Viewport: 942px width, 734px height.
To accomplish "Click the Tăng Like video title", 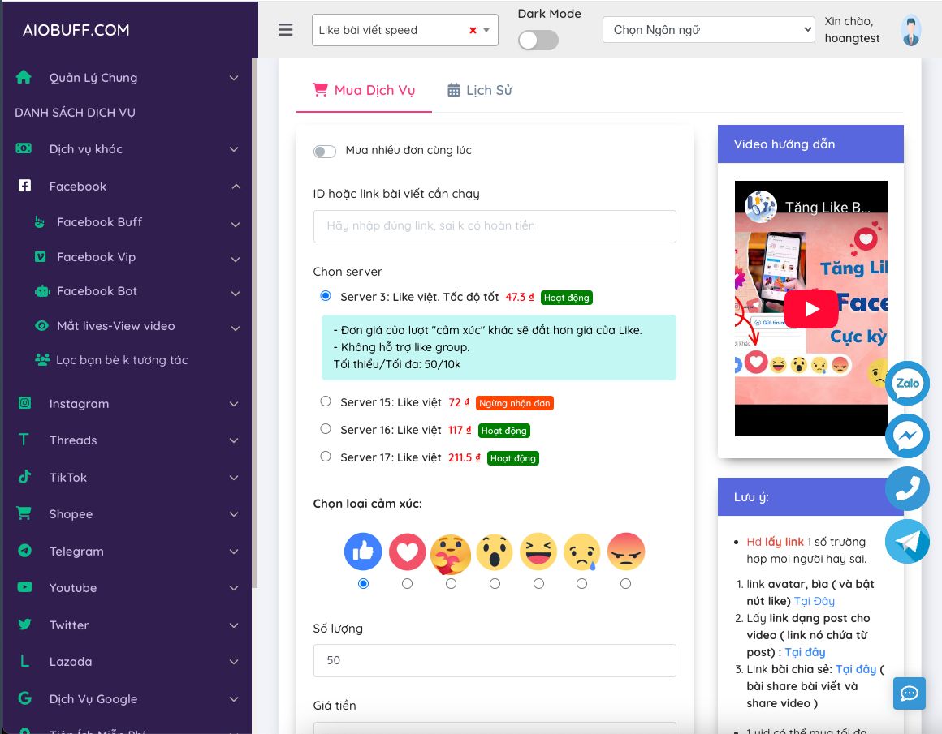I will 827,208.
